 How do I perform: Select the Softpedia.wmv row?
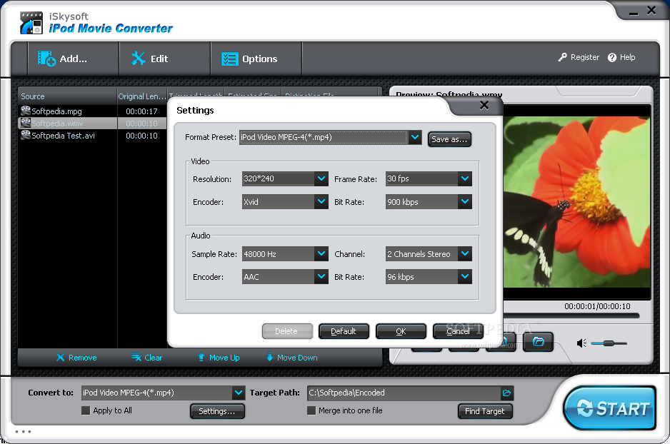tap(92, 123)
